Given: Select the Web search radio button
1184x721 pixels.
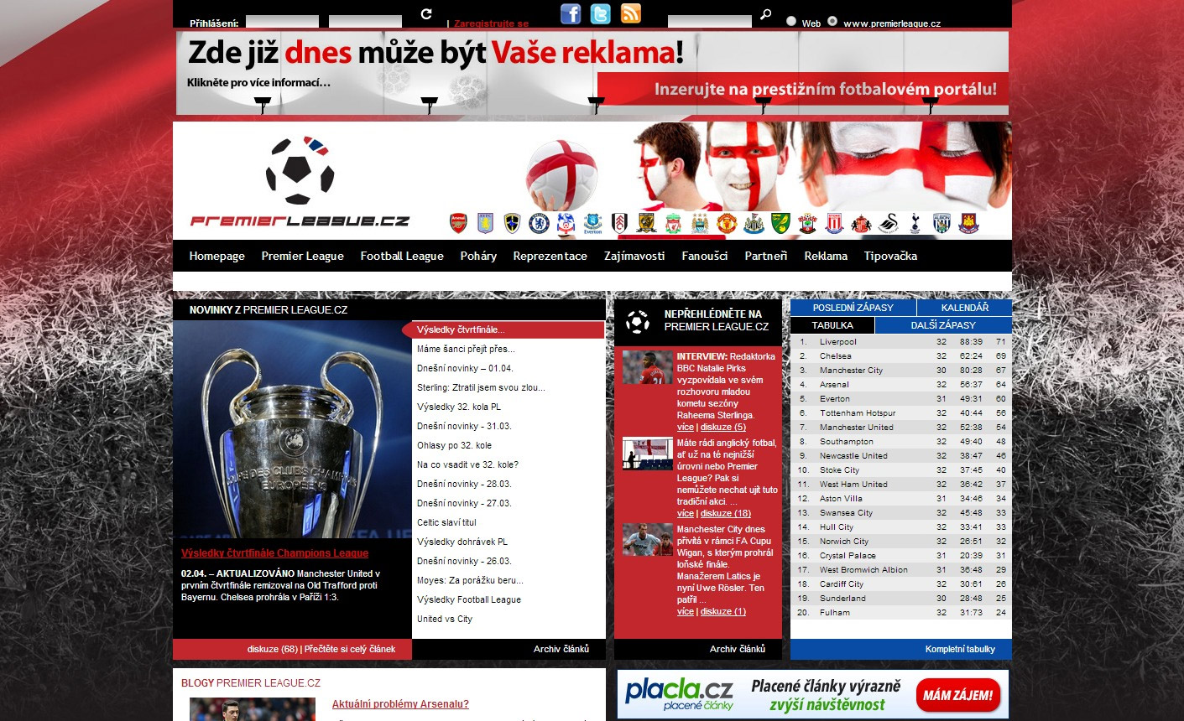Looking at the screenshot, I should (791, 21).
